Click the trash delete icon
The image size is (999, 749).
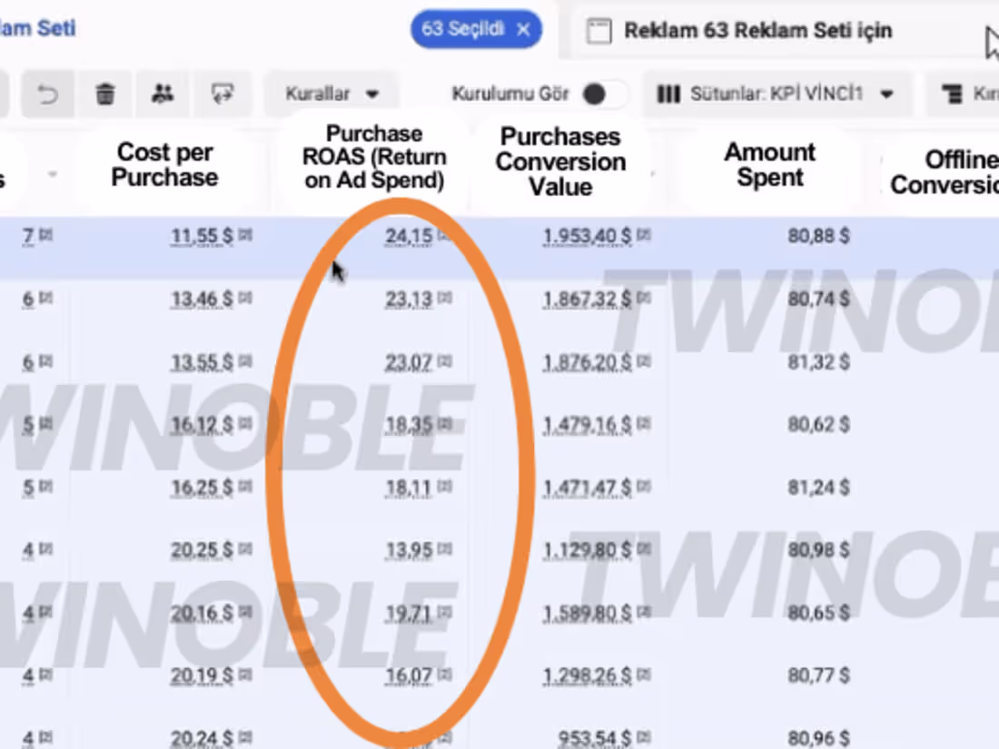[x=105, y=94]
